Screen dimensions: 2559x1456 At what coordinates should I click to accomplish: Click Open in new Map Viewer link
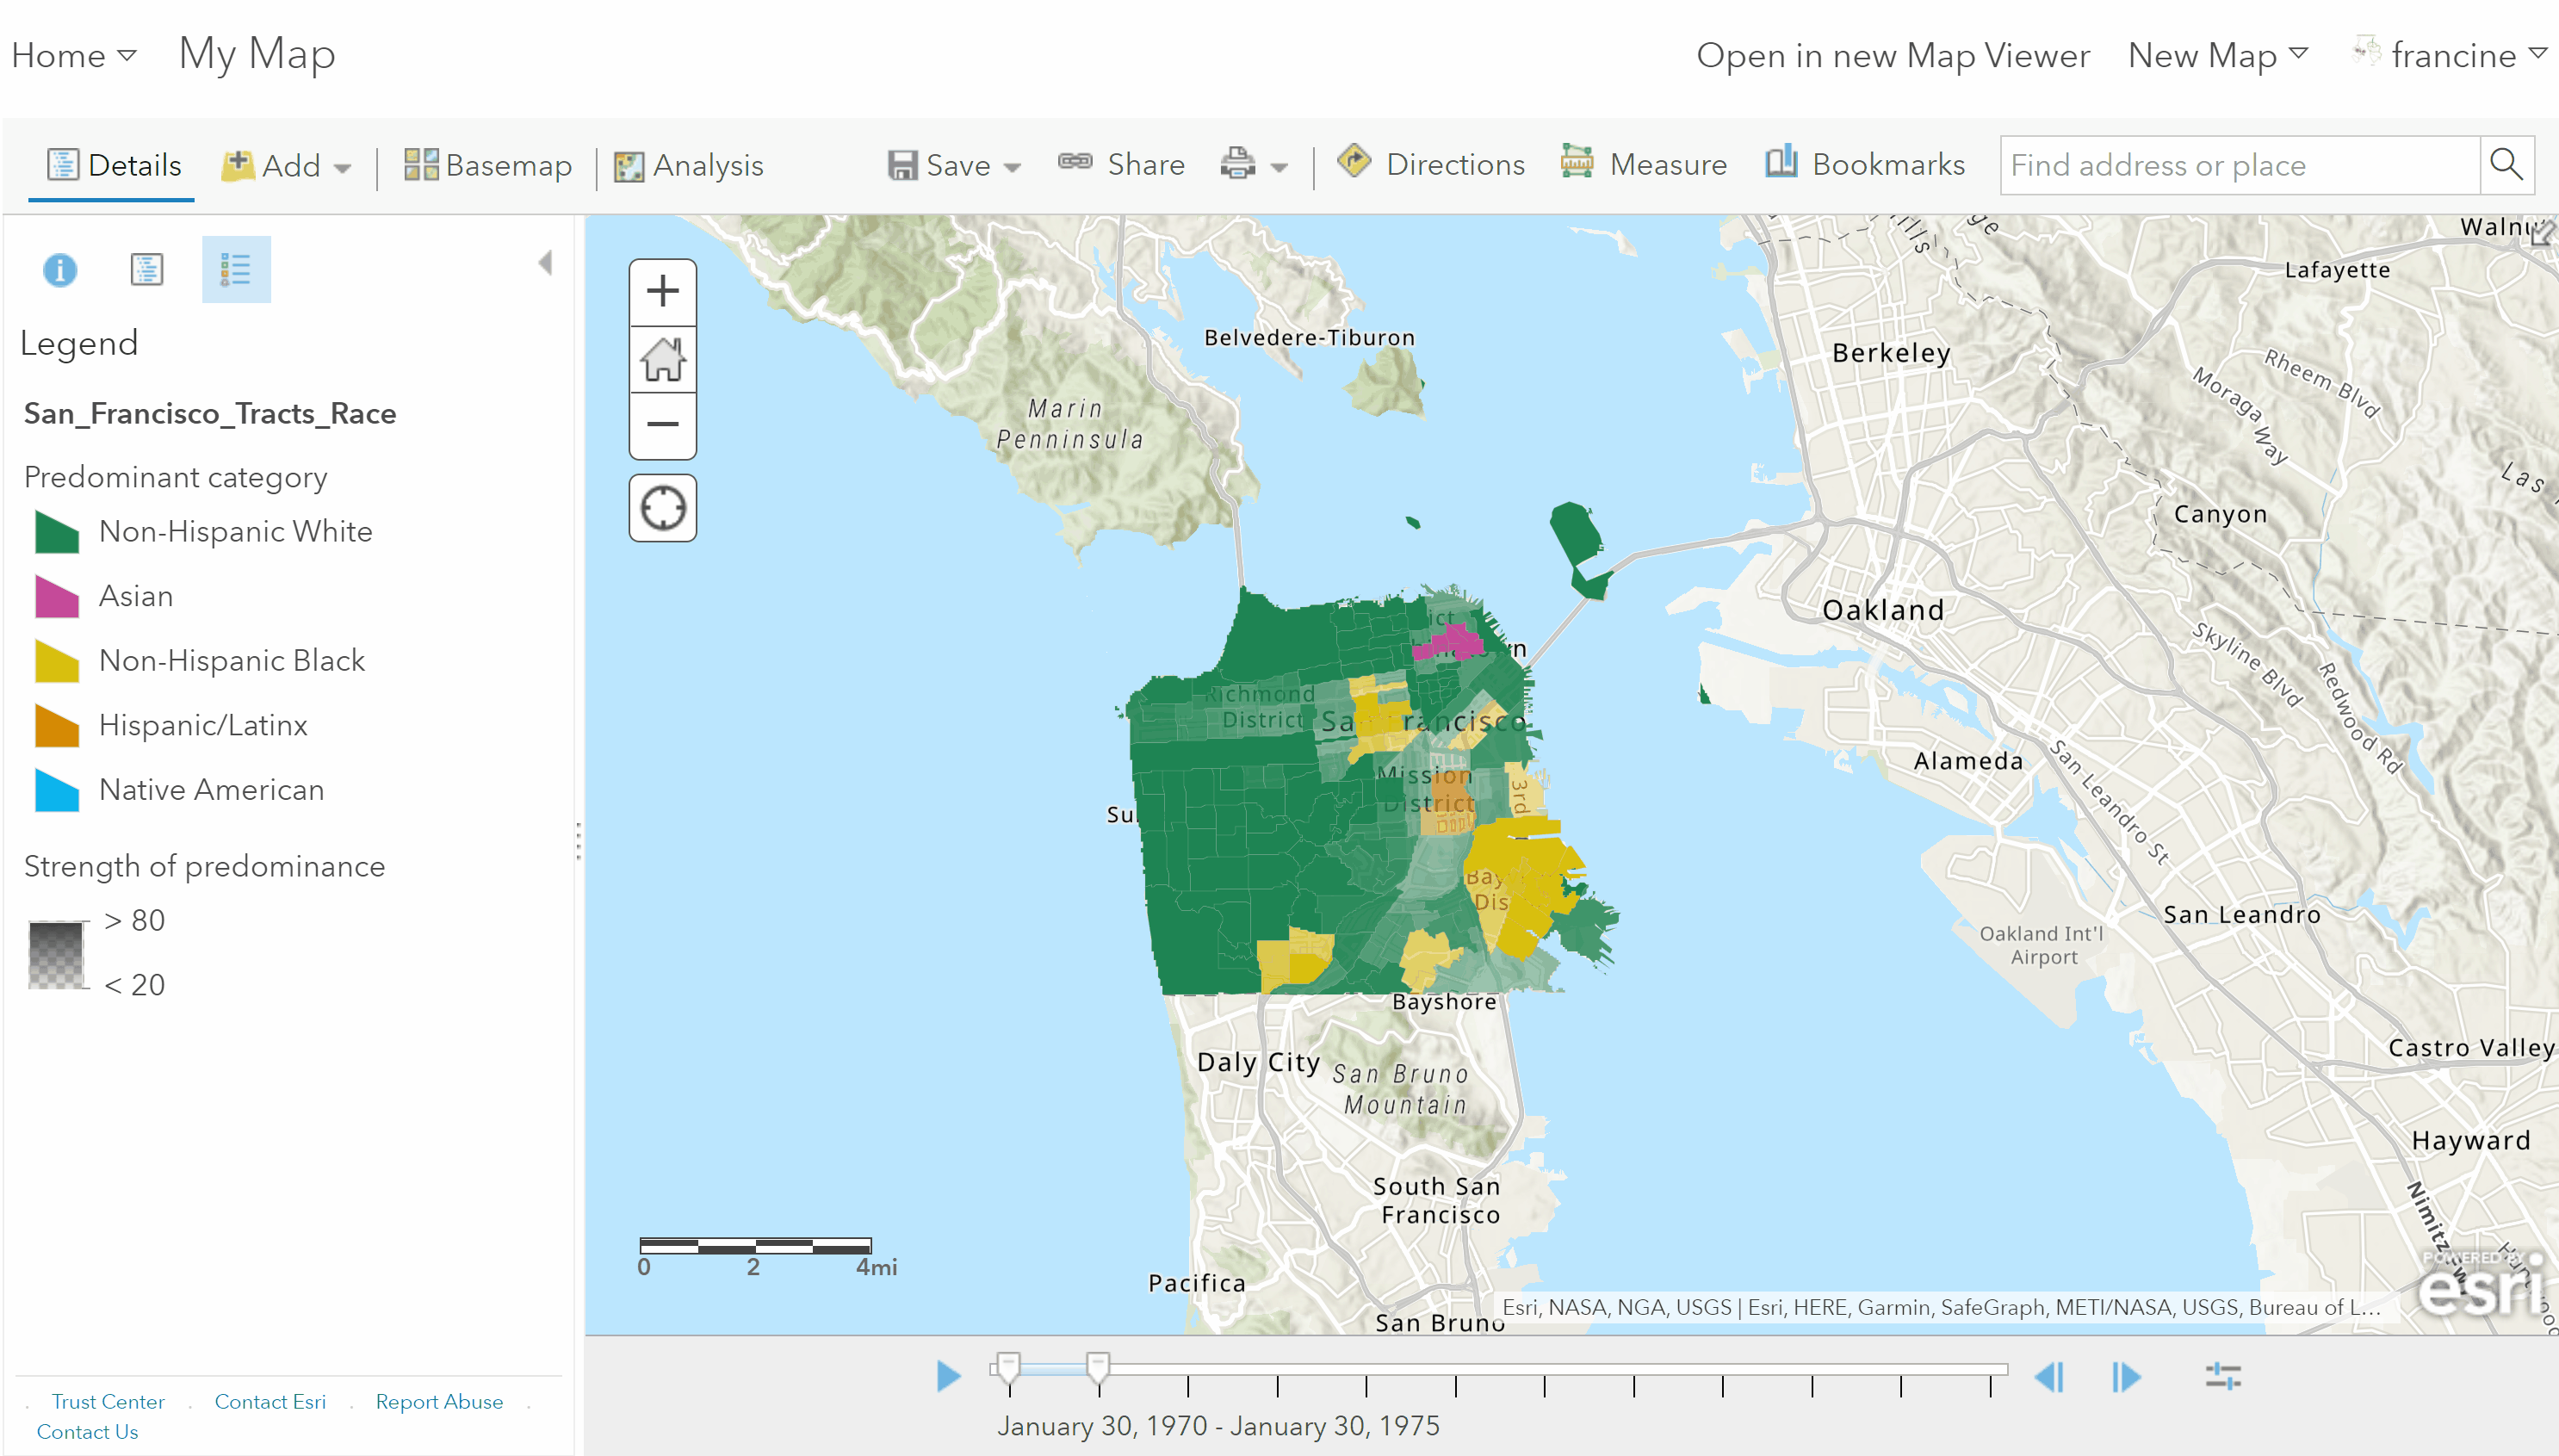pos(1892,55)
